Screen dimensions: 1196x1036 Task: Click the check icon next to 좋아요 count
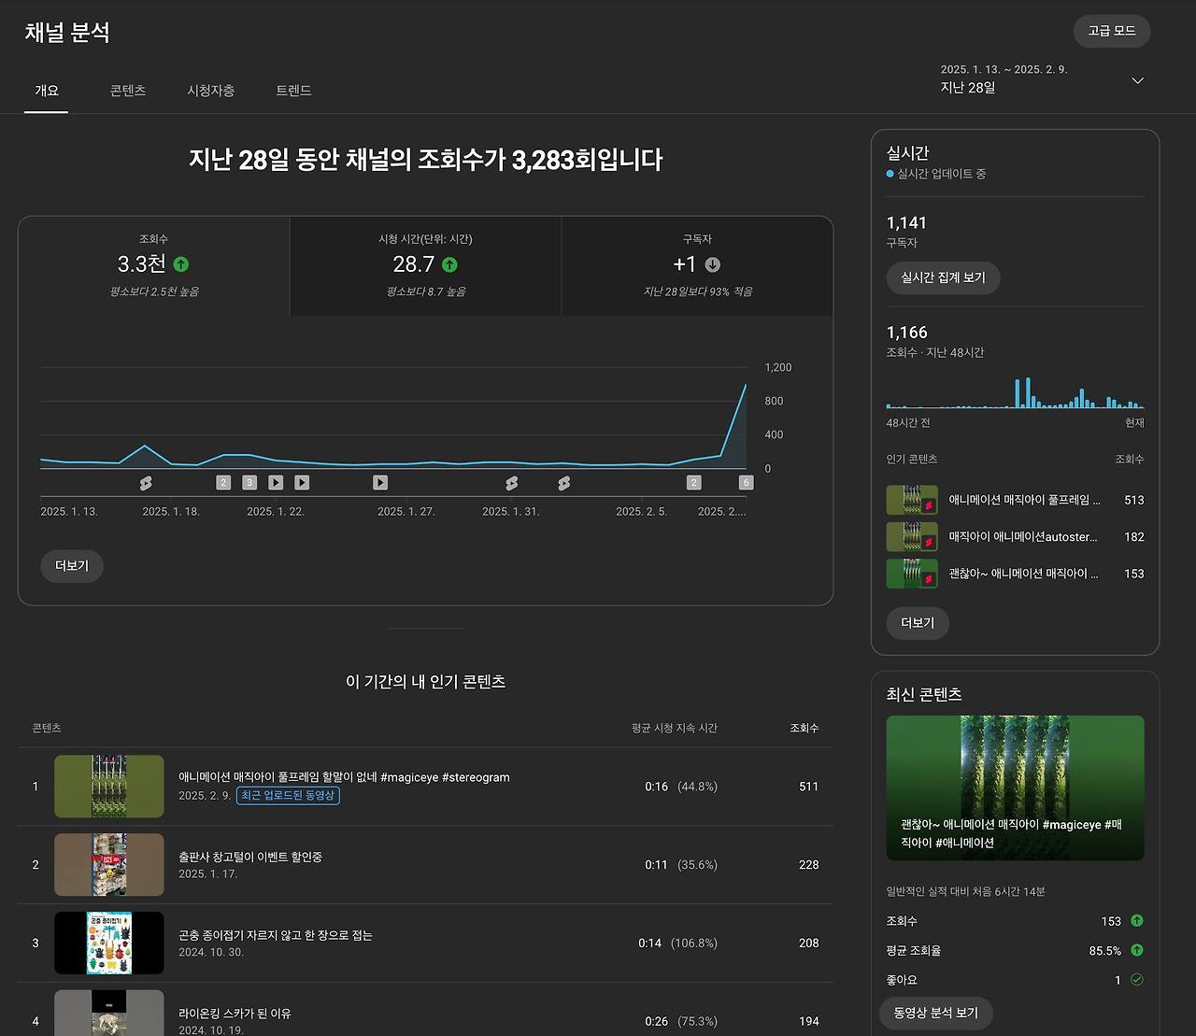1136,980
